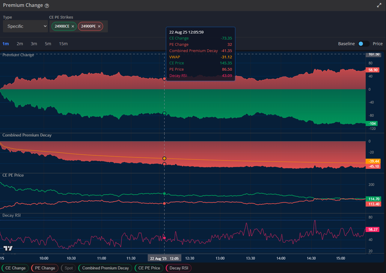Click the TradingView logo on chart
This screenshot has width=386, height=273.
[x=8, y=248]
